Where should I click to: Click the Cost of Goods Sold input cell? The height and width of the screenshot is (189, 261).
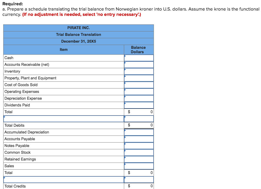pos(139,85)
